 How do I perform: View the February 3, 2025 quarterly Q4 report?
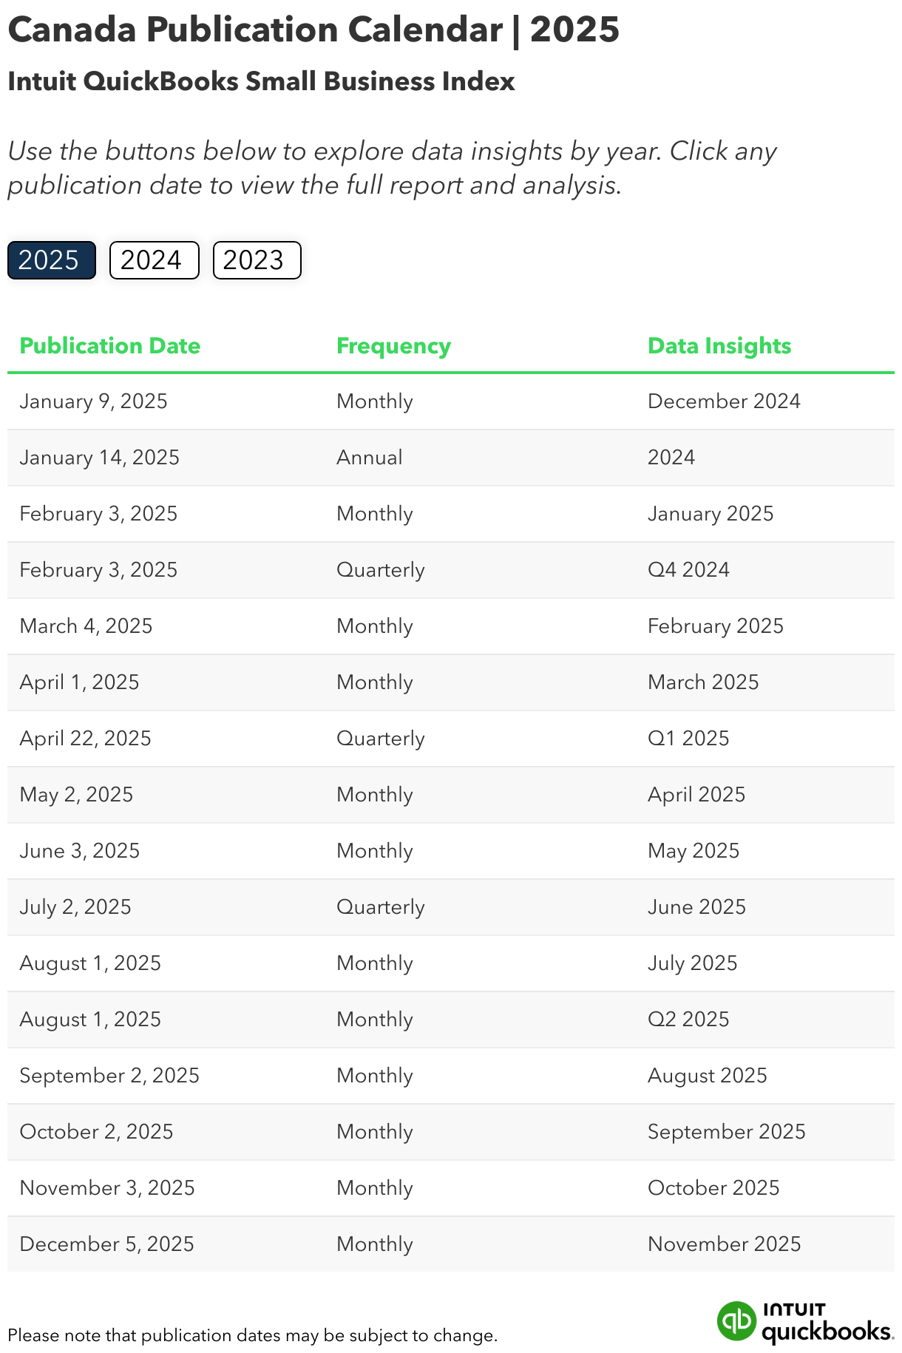pos(98,569)
